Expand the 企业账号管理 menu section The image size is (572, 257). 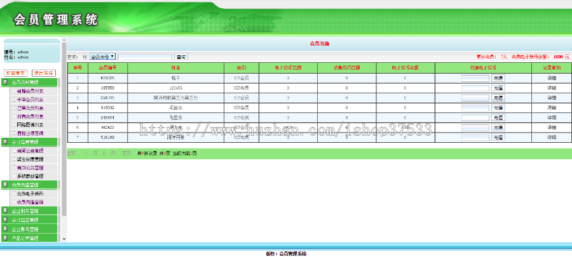click(x=29, y=229)
